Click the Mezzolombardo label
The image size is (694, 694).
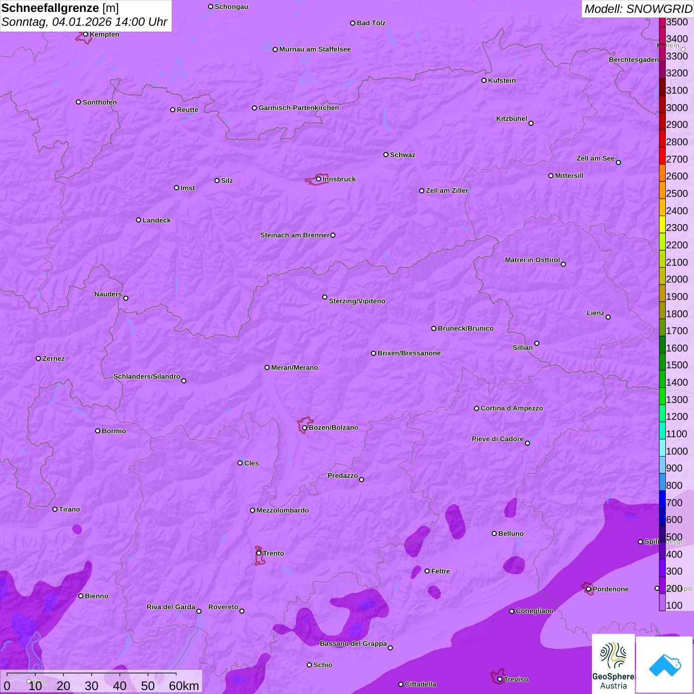(x=283, y=510)
